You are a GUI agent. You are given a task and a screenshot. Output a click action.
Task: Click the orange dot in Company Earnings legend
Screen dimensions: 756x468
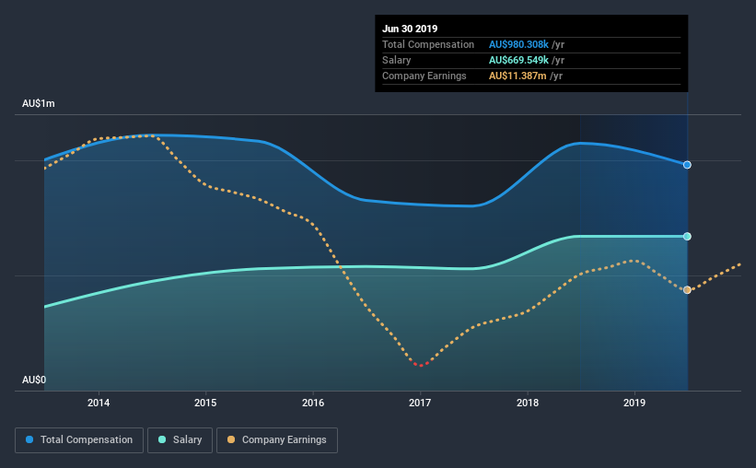point(231,439)
